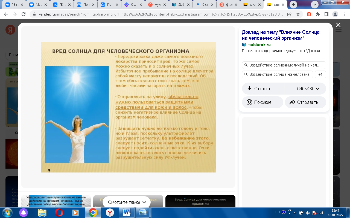Switch to Microsoft Word in taskbar
Screen dimensions: 350x218
(127, 213)
